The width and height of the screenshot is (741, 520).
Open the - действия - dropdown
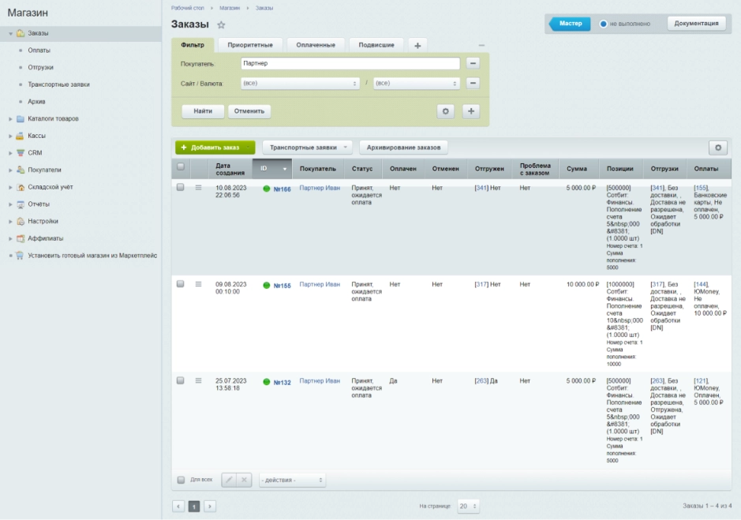292,480
